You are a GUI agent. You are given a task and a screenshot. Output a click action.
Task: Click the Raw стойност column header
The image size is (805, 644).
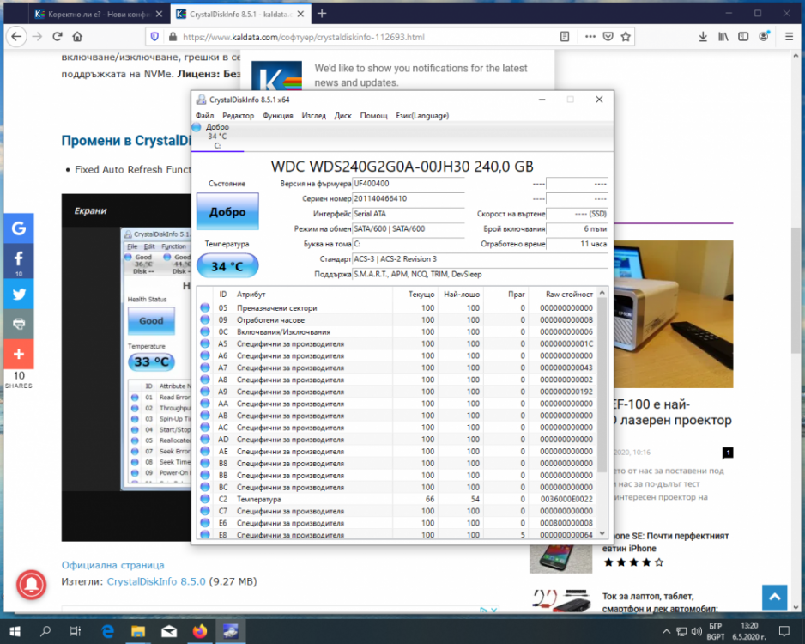[569, 295]
